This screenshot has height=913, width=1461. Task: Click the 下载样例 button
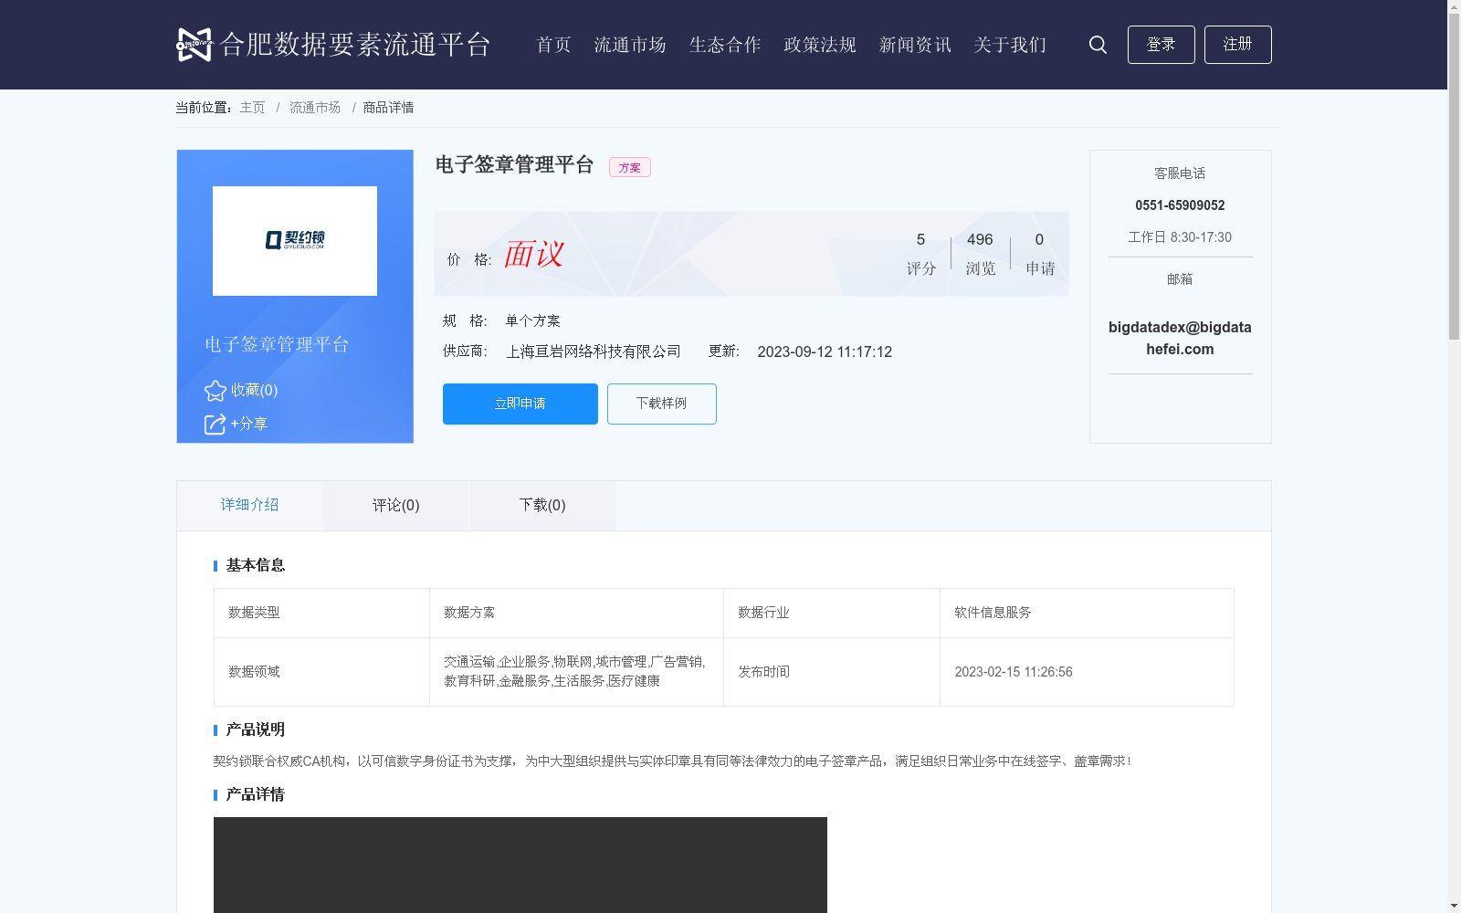click(x=662, y=404)
